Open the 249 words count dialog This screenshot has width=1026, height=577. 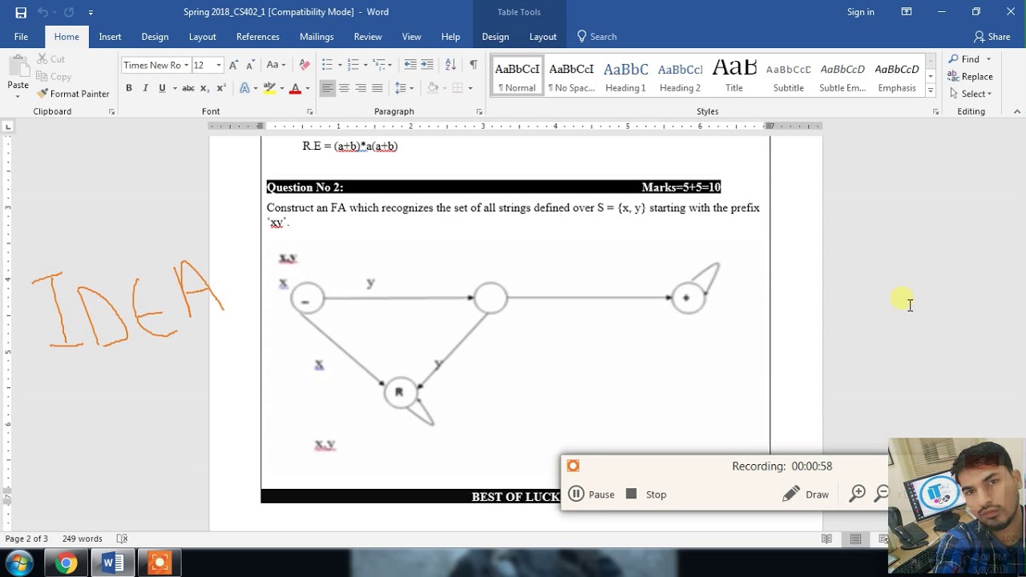(x=82, y=539)
